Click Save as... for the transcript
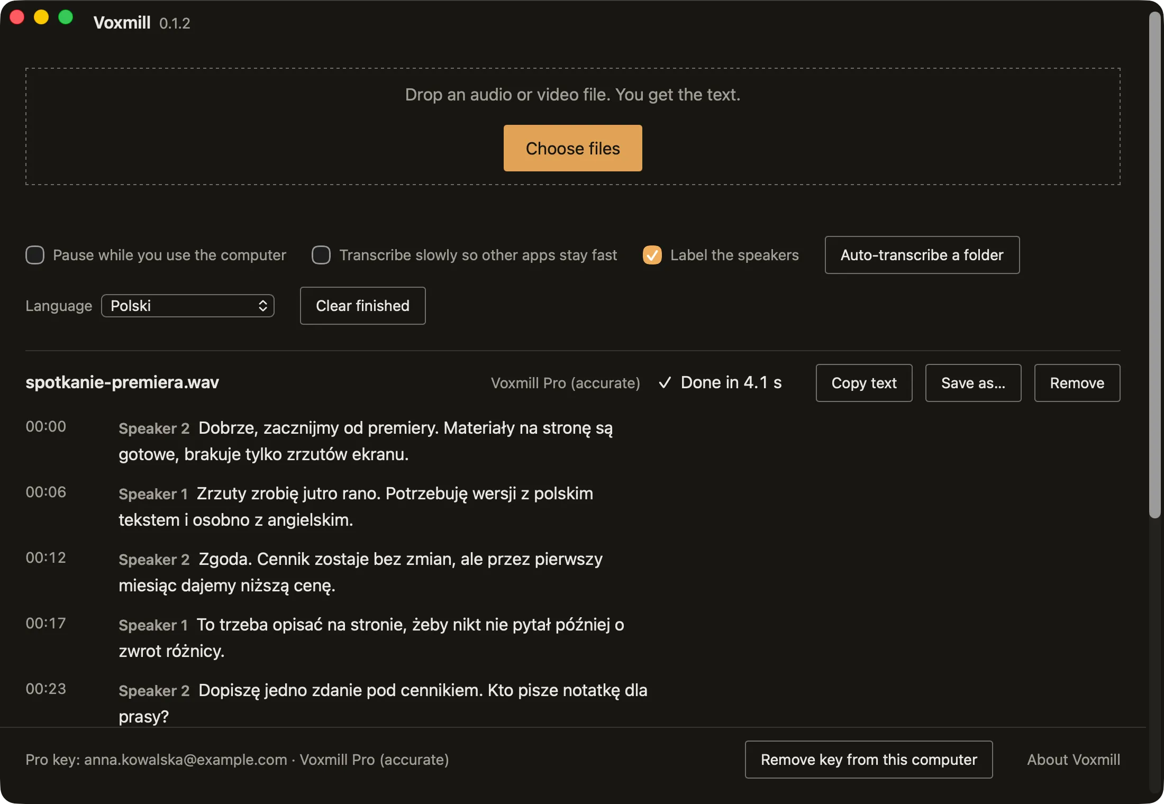The height and width of the screenshot is (804, 1164). [973, 383]
